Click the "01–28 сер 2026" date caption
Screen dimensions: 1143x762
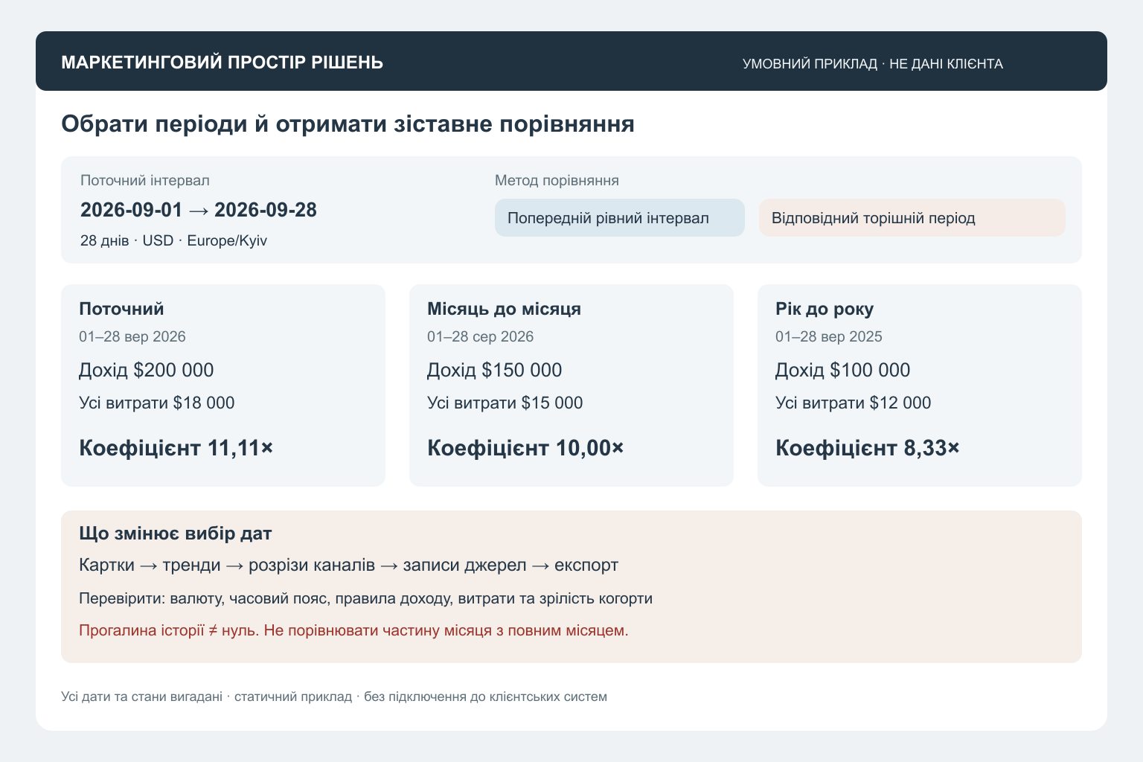(x=481, y=336)
